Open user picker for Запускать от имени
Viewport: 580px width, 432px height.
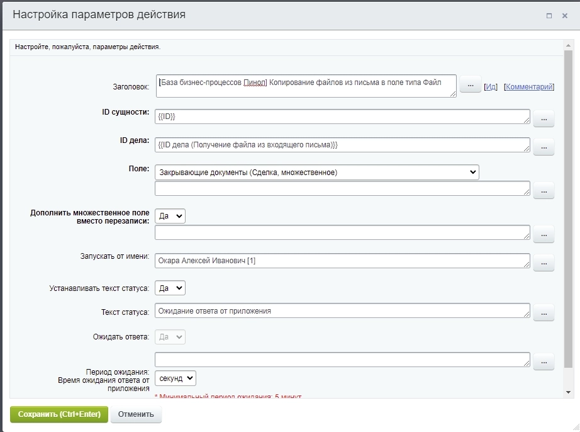pyautogui.click(x=544, y=262)
